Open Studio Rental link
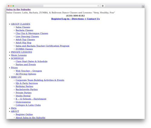Image resolution: width=151 pixels, height=128 pixels. click(23, 96)
